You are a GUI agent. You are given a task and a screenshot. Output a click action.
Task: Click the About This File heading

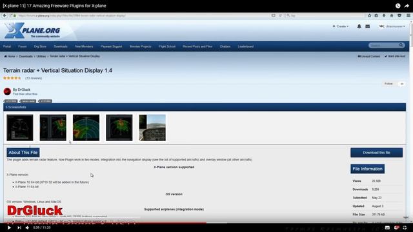23,153
